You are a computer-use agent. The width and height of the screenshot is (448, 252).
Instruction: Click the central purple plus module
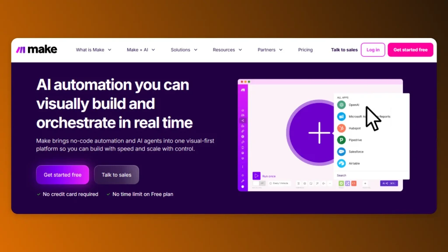pyautogui.click(x=319, y=133)
